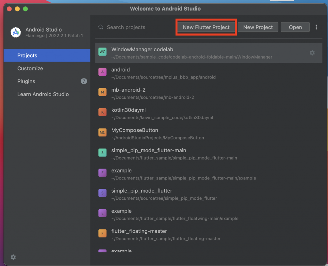328x266 pixels.
Task: Click the Plugins update count badge
Action: tap(84, 81)
